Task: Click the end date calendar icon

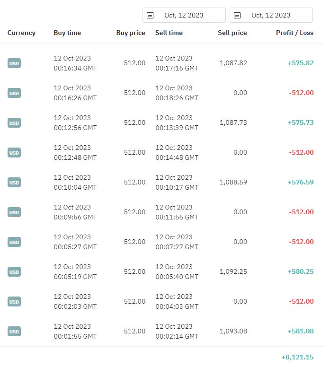Action: click(x=237, y=15)
